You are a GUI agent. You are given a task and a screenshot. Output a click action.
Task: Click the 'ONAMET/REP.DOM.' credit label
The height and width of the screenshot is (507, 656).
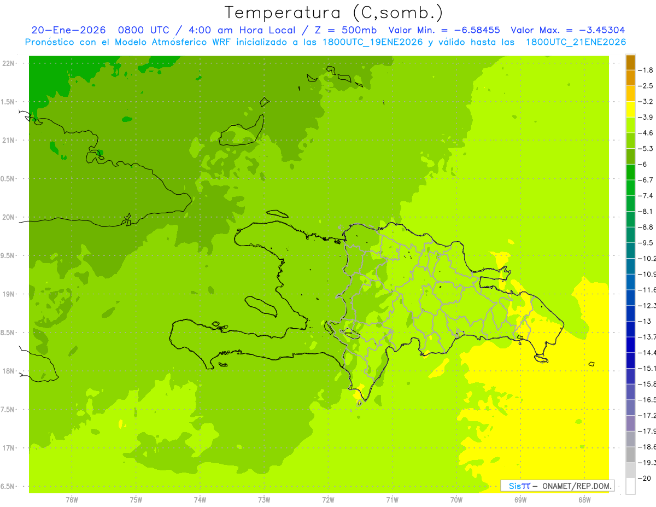[577, 486]
